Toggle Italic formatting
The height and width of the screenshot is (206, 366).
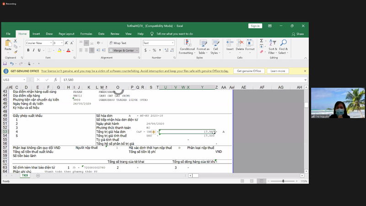pyautogui.click(x=33, y=50)
